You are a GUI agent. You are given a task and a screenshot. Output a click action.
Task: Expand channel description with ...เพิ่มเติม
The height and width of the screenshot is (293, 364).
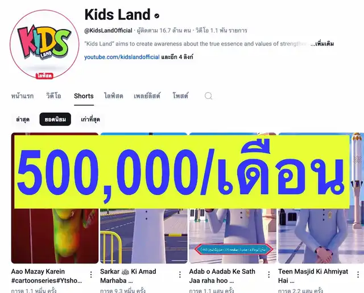(x=322, y=44)
